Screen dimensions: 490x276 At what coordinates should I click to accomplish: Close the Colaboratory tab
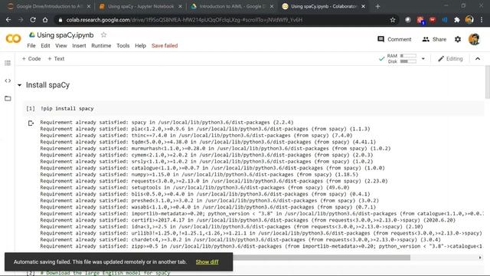click(363, 6)
